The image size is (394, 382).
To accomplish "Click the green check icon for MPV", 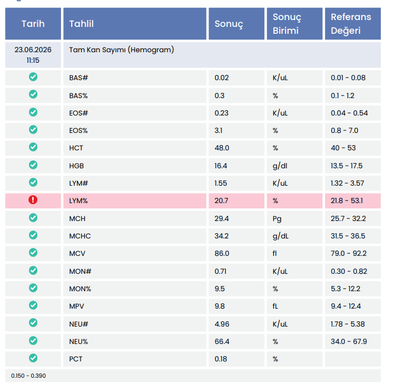I will (x=33, y=305).
